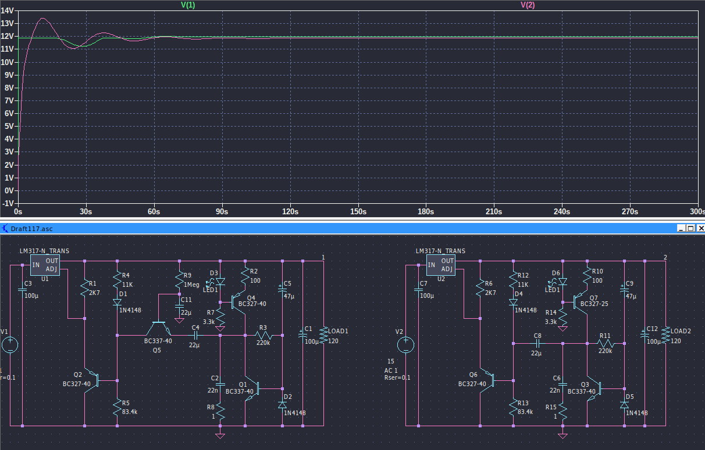Click resistor R7 3.3k
Viewport: 705px width, 450px height.
[x=220, y=317]
